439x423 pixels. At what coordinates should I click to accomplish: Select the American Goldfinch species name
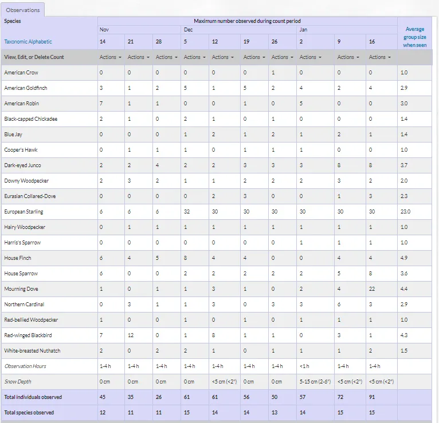(26, 88)
